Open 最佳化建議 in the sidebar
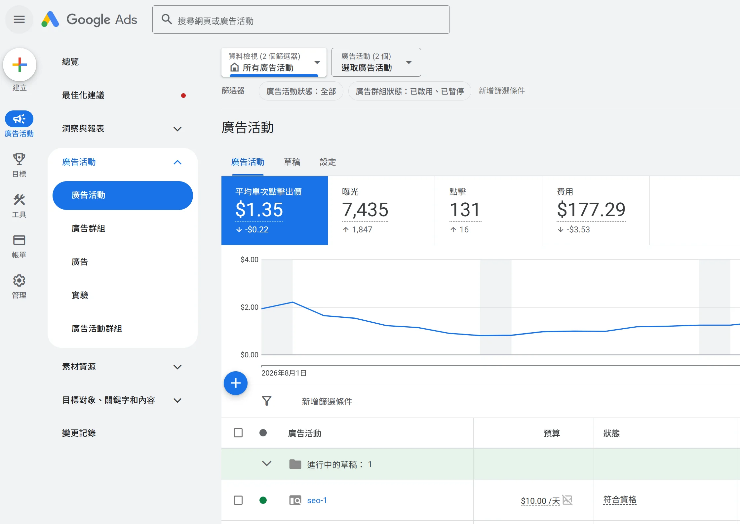Image resolution: width=740 pixels, height=524 pixels. (83, 95)
